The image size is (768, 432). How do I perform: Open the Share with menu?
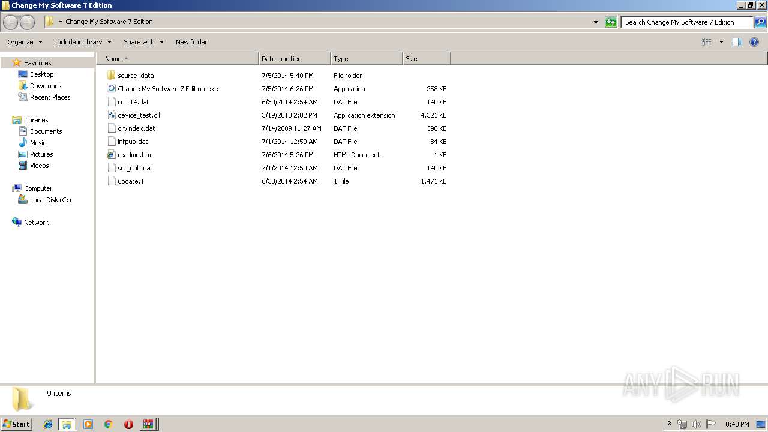point(143,42)
